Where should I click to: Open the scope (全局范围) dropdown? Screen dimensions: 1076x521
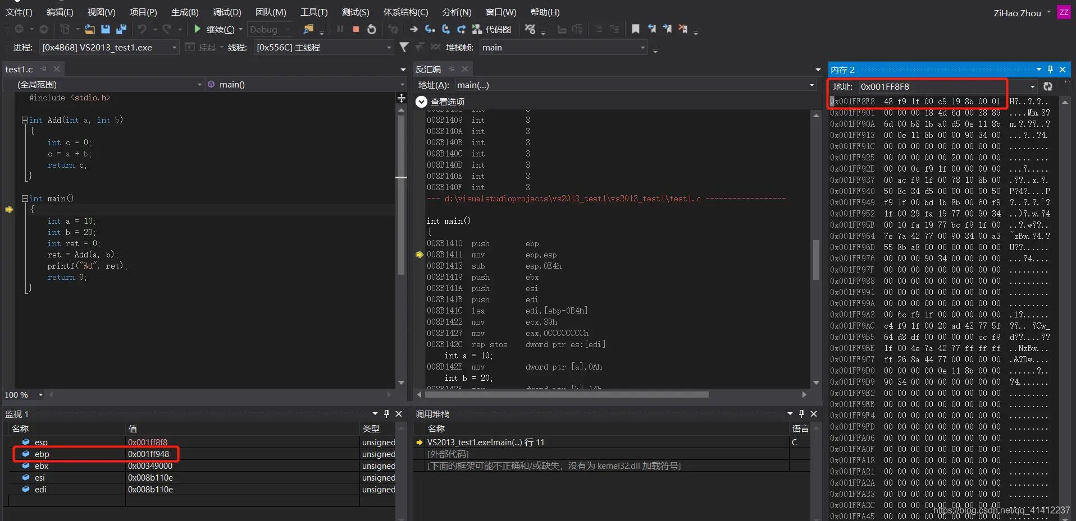point(103,84)
